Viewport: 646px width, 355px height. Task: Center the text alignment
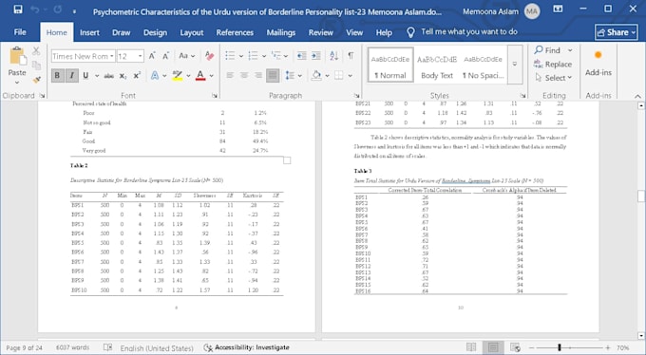pyautogui.click(x=244, y=75)
